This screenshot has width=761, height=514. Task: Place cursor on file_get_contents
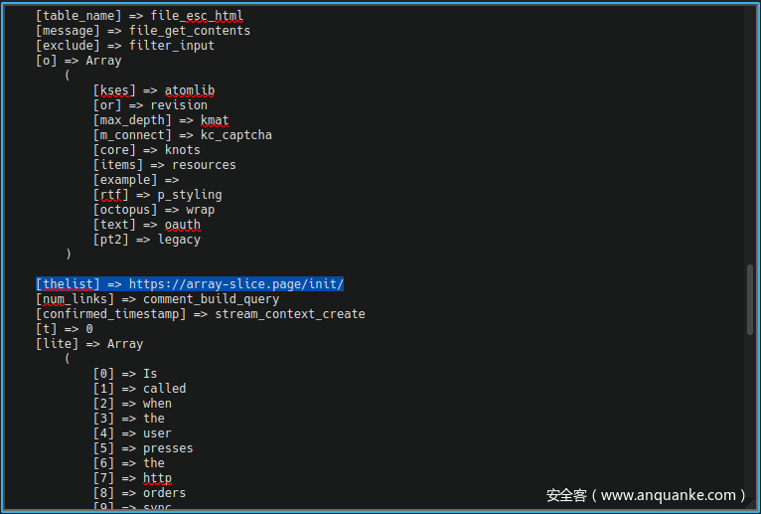pos(190,31)
